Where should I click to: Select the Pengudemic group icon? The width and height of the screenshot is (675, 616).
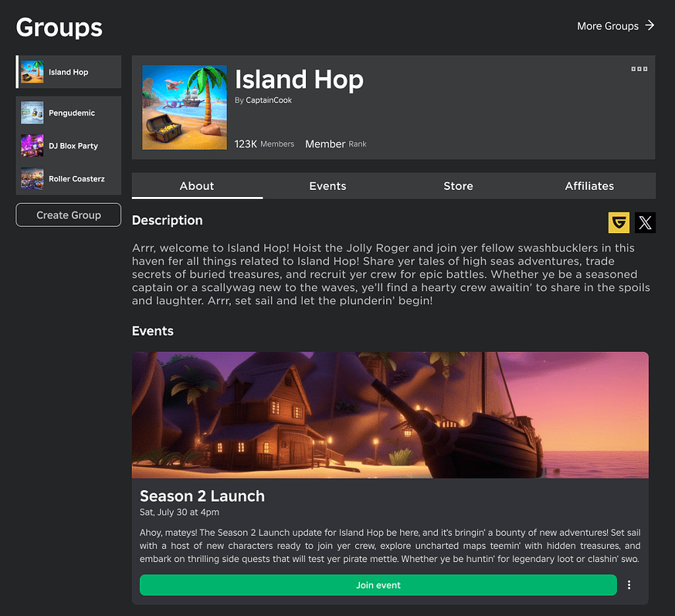[x=32, y=113]
